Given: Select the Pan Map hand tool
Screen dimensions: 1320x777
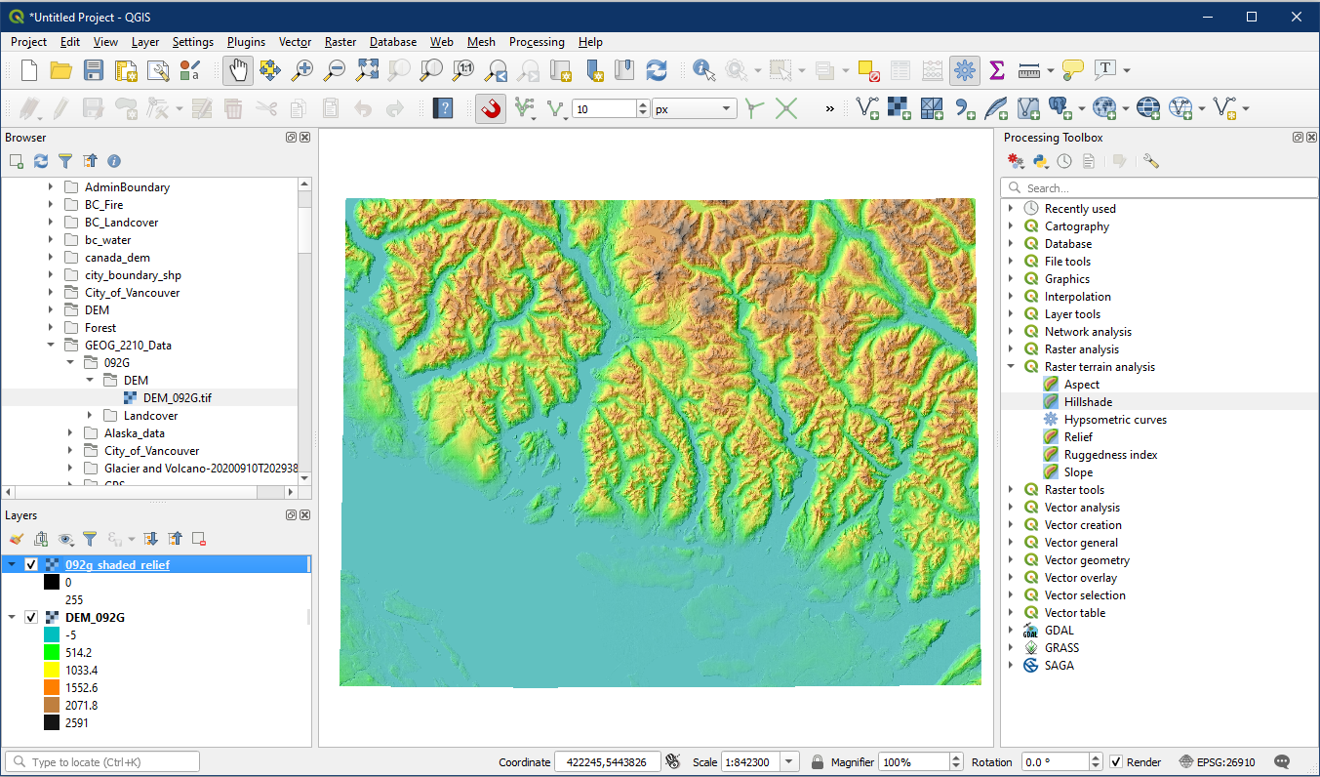Looking at the screenshot, I should coord(239,70).
